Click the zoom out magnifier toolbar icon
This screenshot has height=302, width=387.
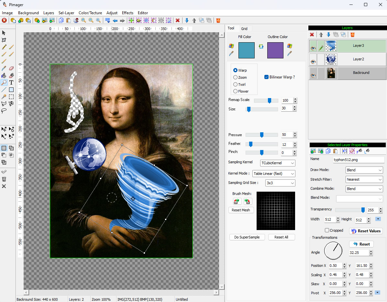pos(91,20)
